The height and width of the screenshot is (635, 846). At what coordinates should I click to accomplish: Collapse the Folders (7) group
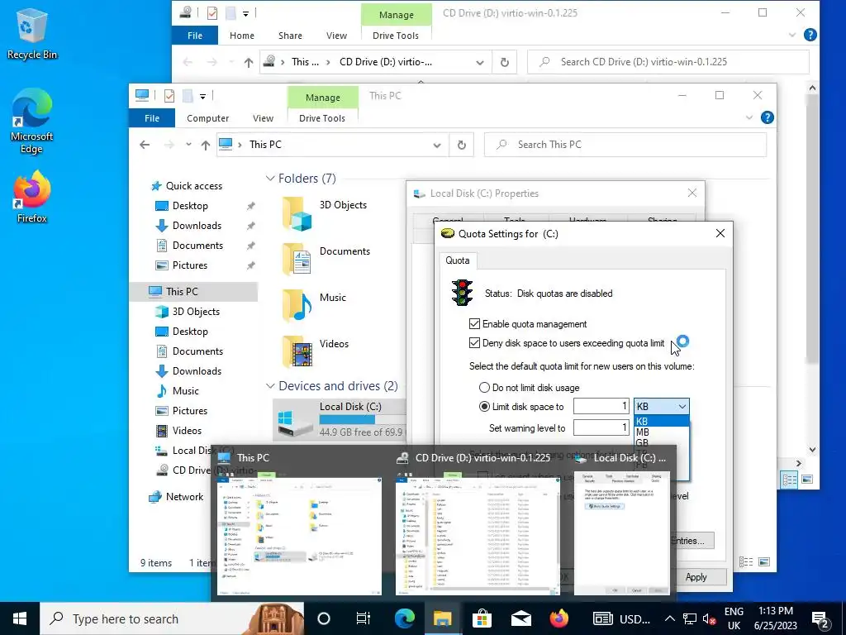270,179
